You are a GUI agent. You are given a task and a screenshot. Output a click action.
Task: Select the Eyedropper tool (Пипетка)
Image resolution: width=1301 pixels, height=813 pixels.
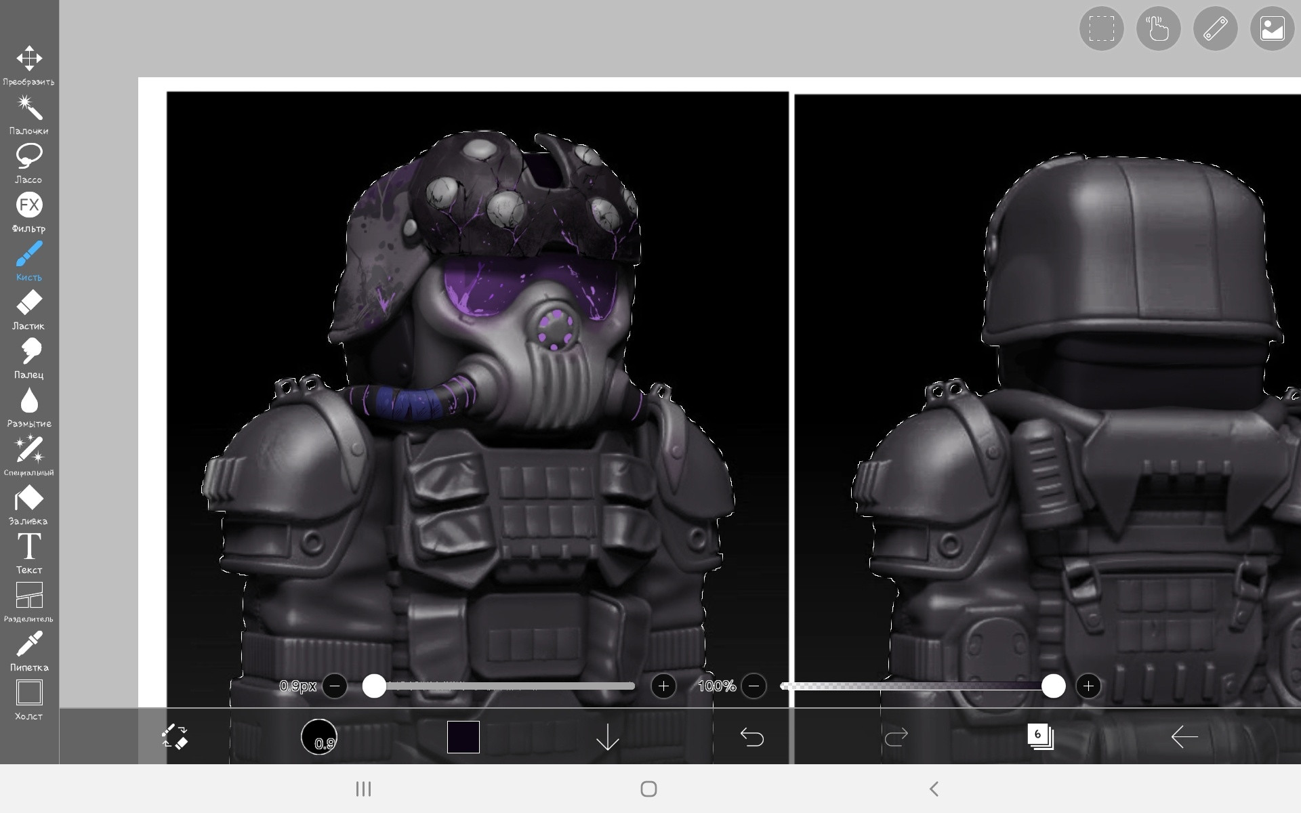[29, 651]
